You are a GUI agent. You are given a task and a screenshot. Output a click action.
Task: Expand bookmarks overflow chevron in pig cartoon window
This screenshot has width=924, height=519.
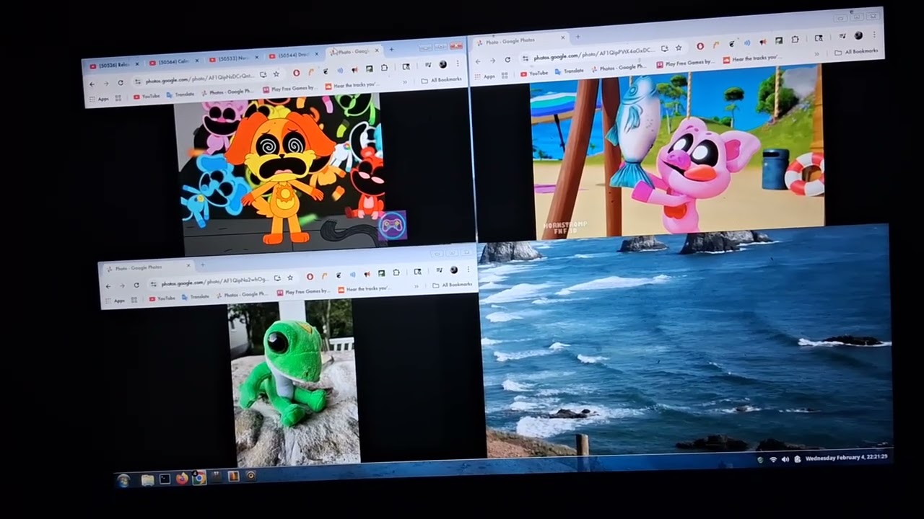tap(816, 54)
